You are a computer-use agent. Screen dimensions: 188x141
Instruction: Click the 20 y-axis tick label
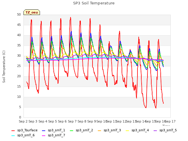pyautogui.click(x=19, y=76)
